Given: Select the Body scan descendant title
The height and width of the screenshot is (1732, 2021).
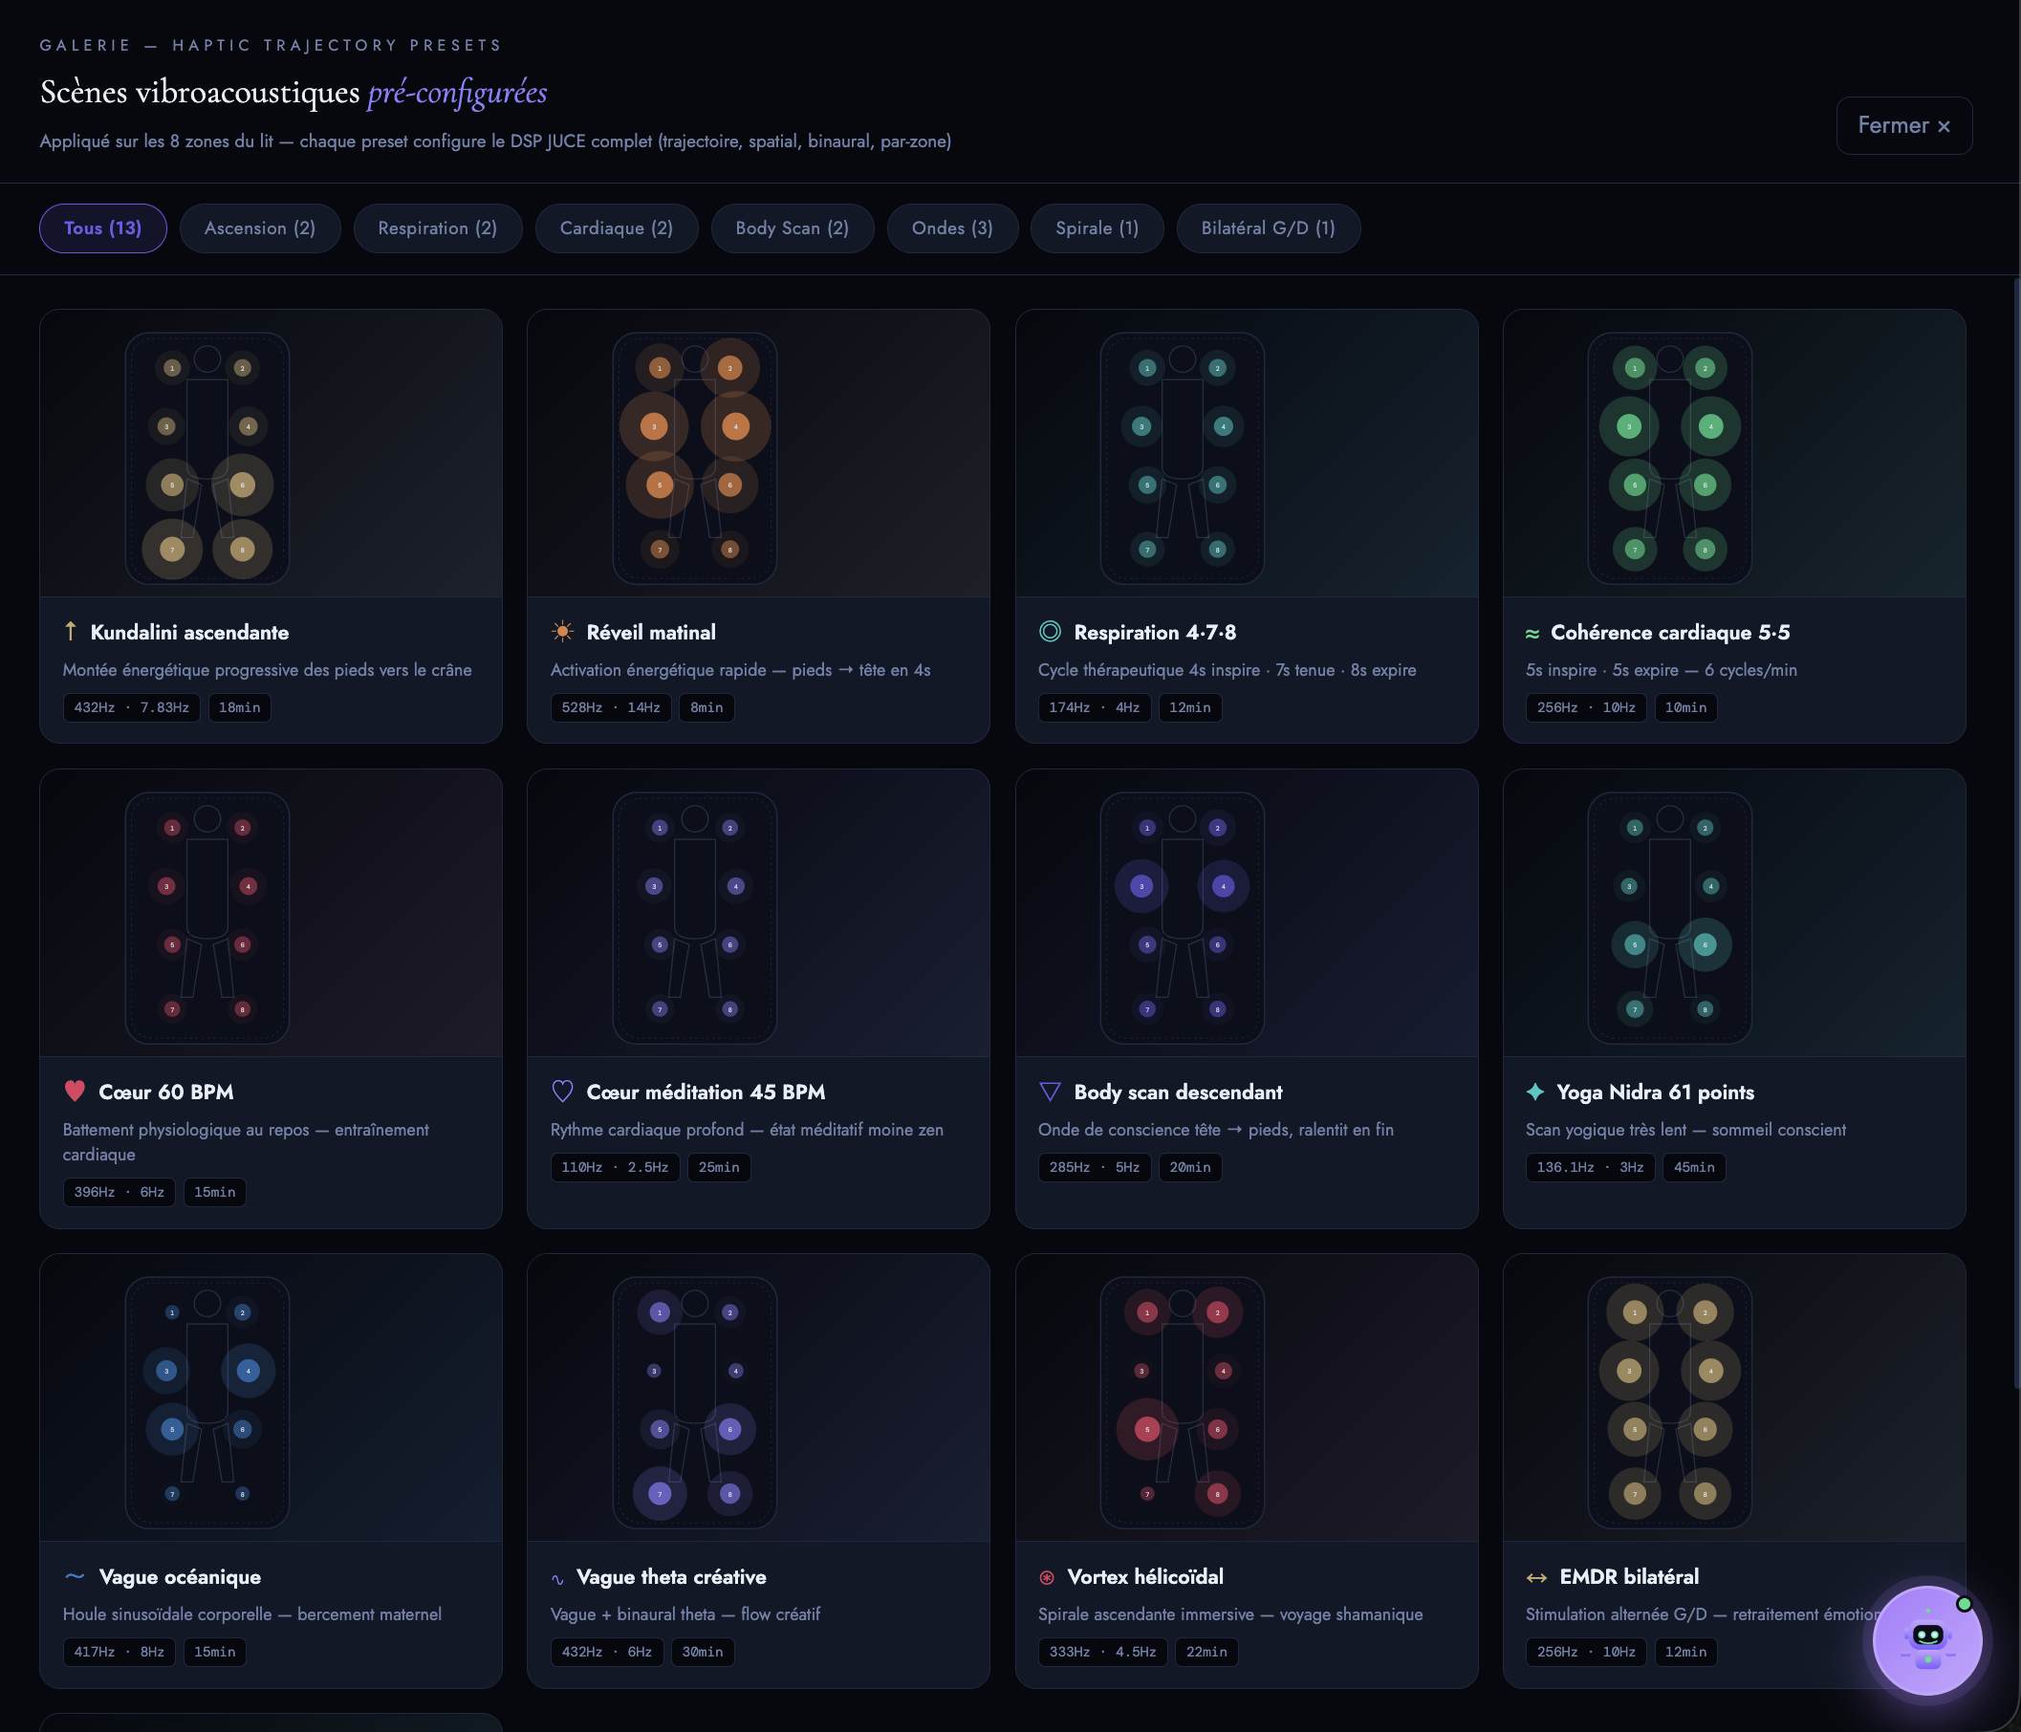Looking at the screenshot, I should 1178,1093.
